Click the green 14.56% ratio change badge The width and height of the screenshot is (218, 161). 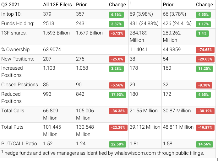[204, 144]
